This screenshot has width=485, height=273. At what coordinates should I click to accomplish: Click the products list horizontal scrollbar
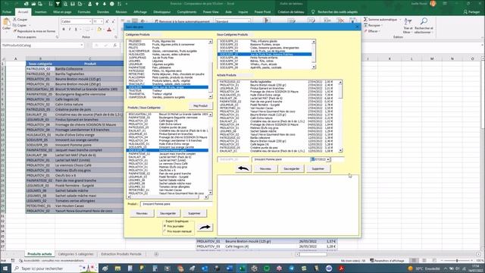167,197
